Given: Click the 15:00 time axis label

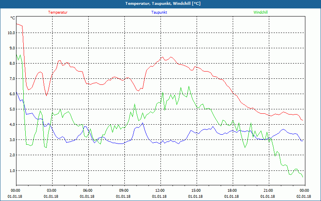Looking at the screenshot, I should click(x=196, y=191).
